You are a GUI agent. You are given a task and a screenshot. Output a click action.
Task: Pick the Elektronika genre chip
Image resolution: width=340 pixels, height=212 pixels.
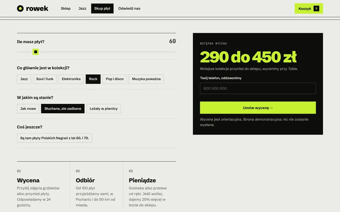71,79
